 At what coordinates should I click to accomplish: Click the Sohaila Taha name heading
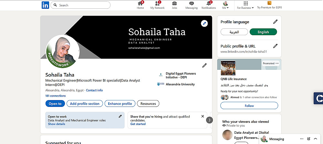60,75
